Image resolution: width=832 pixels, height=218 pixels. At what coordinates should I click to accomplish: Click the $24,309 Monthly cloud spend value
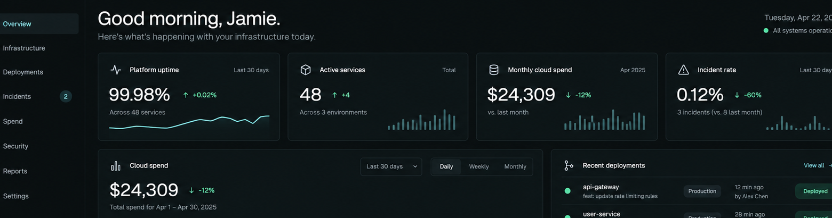click(x=521, y=95)
